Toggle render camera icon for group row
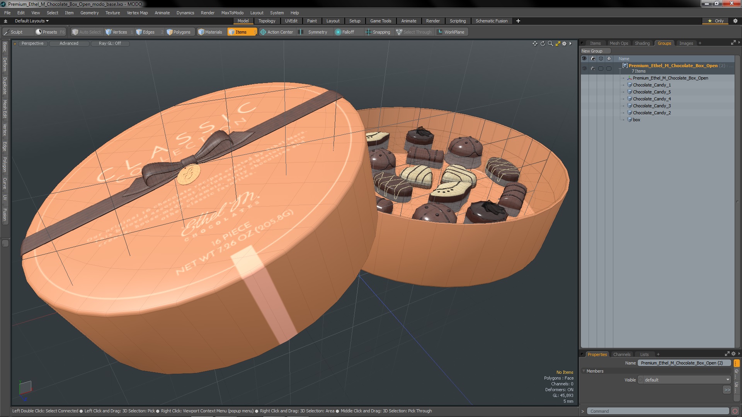 592,68
